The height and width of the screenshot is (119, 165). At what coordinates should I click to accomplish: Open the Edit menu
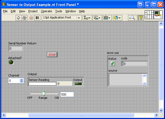[13, 11]
